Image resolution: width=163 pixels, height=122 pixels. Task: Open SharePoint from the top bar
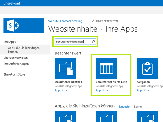point(12,3)
